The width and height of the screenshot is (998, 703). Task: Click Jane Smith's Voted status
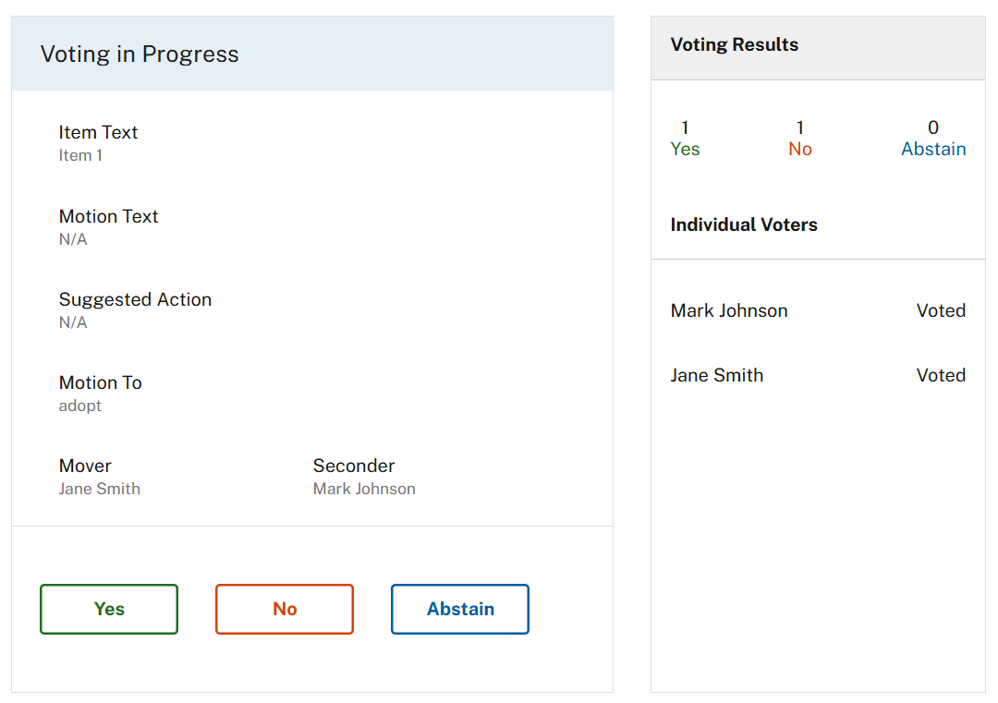tap(941, 375)
